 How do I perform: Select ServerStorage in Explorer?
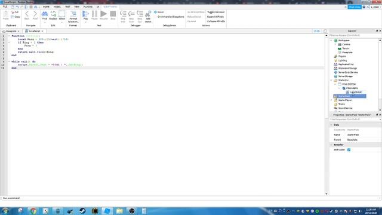pyautogui.click(x=345, y=76)
